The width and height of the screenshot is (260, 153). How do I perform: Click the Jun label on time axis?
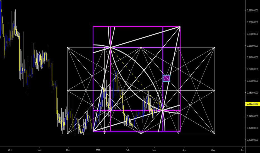coord(242,150)
